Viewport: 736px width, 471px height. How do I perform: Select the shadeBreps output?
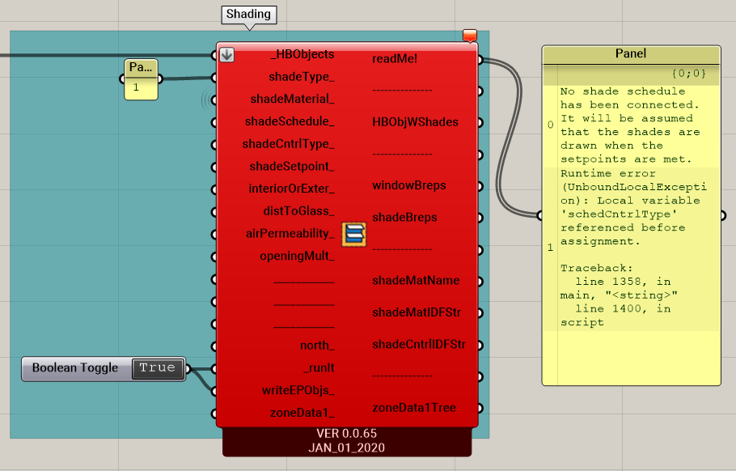coord(404,217)
